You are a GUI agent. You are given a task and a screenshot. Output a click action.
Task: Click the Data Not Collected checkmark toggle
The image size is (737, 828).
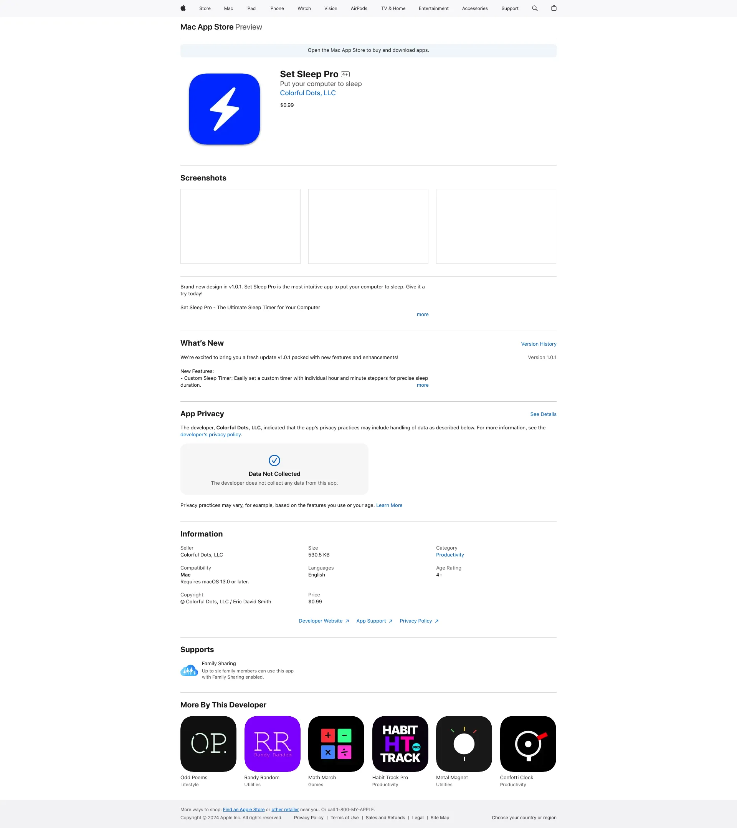click(x=274, y=460)
